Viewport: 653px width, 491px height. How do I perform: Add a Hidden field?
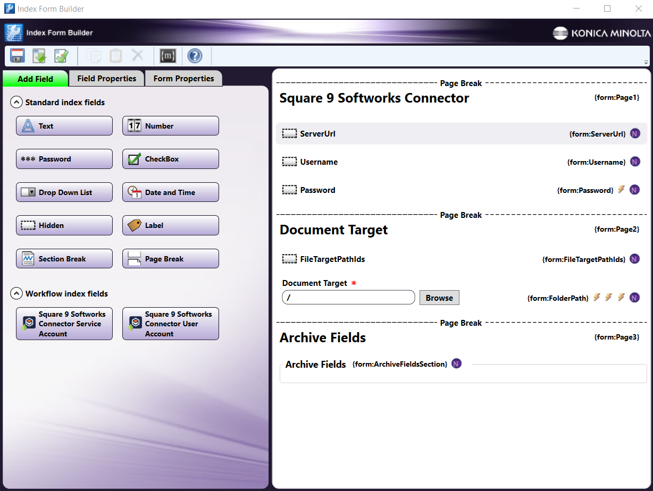(x=64, y=225)
